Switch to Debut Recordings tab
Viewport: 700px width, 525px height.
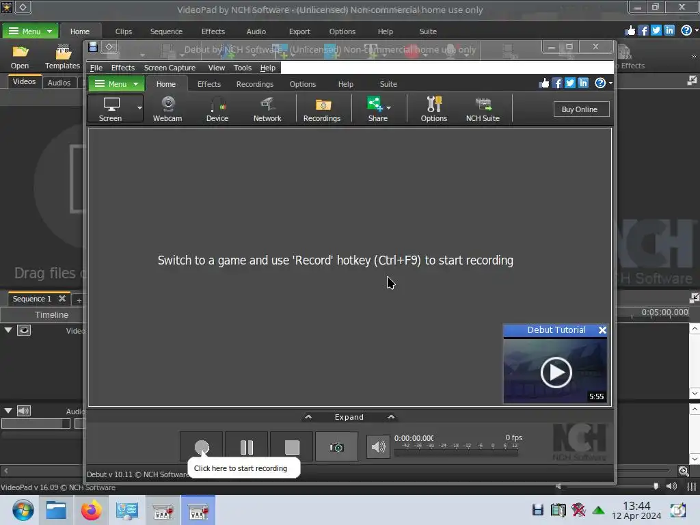click(255, 84)
